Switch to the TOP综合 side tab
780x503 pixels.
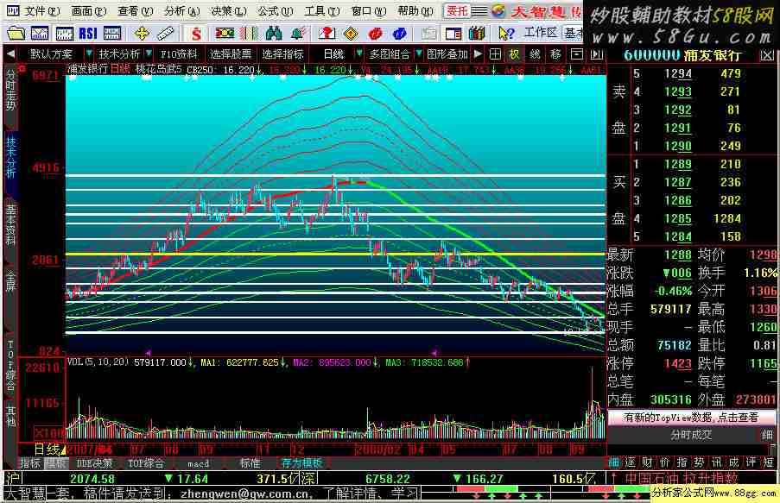click(10, 365)
